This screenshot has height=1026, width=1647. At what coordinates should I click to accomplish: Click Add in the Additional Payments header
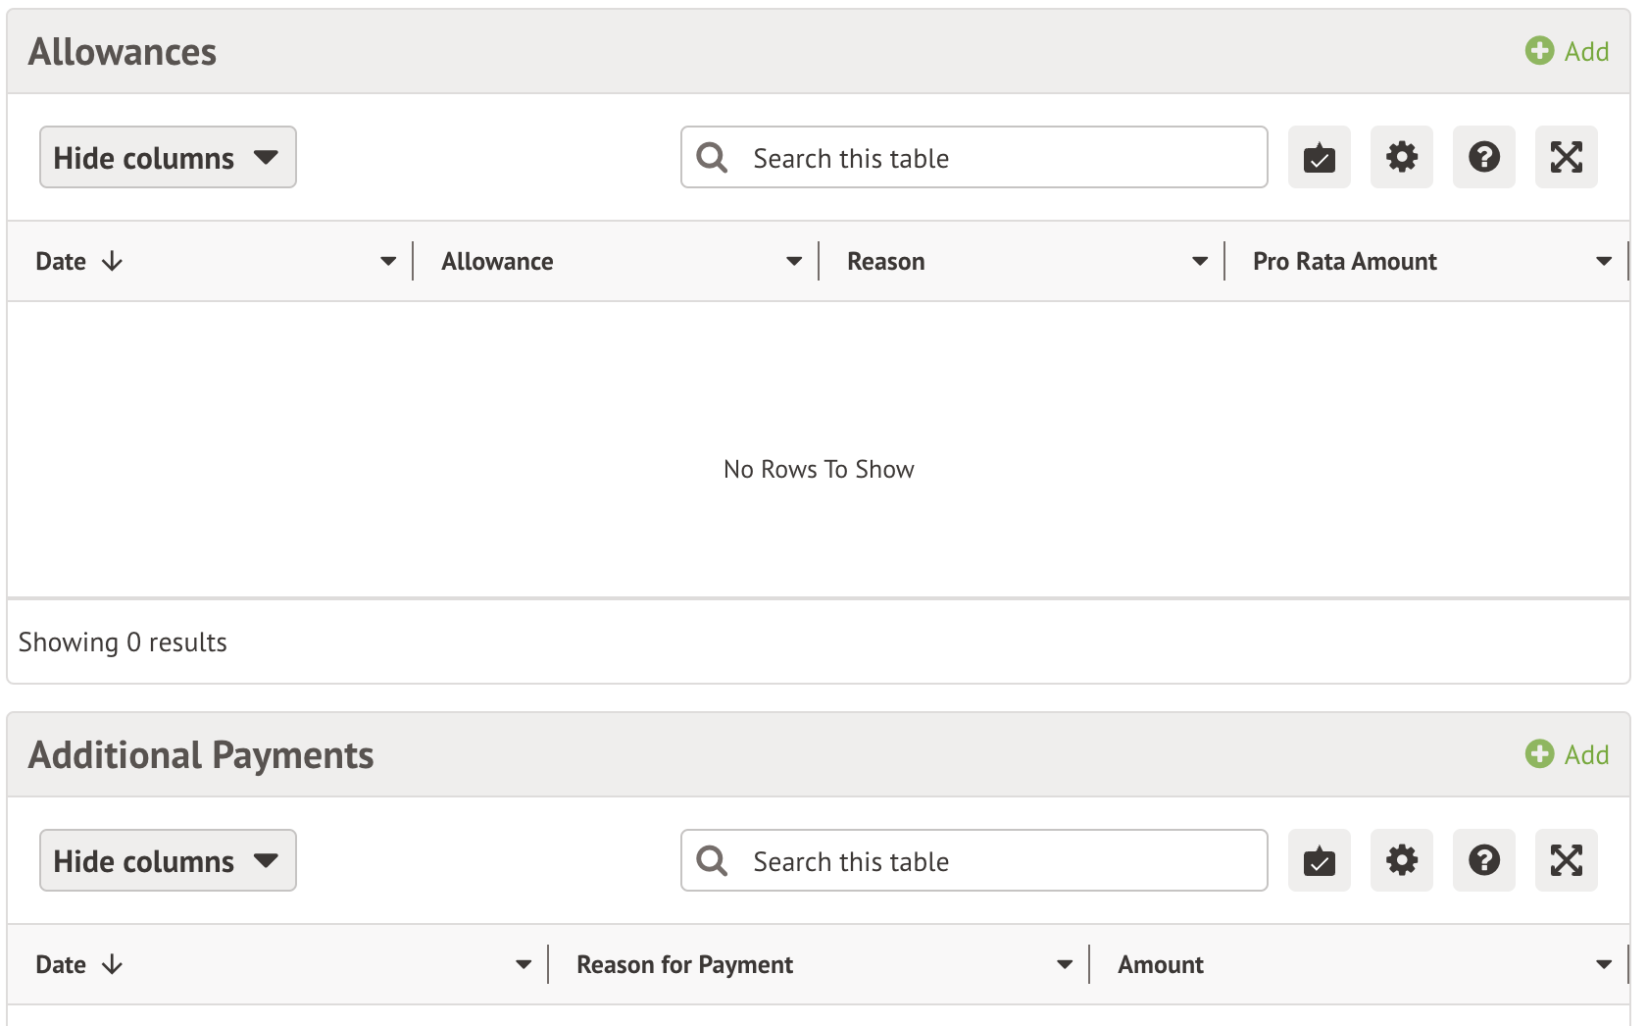click(1567, 754)
